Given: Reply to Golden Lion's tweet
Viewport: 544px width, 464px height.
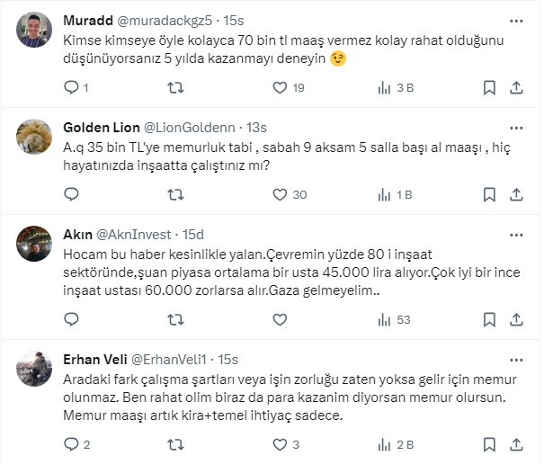Looking at the screenshot, I should pyautogui.click(x=73, y=194).
